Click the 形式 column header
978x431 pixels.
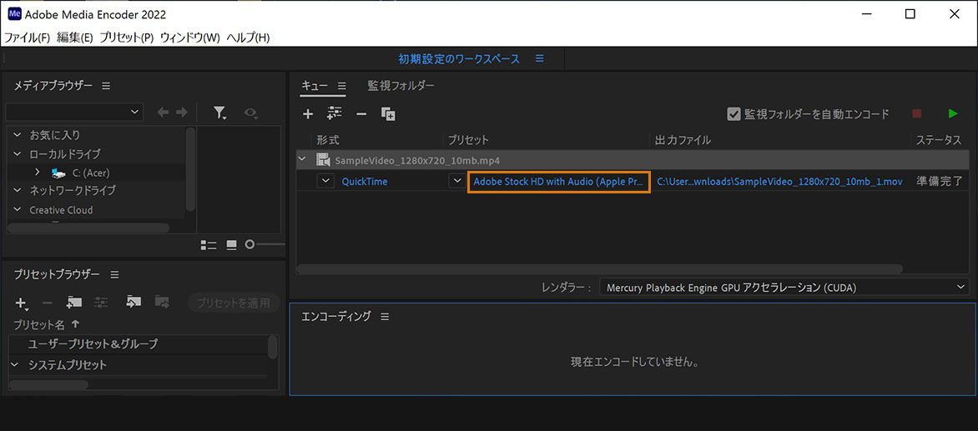click(x=327, y=140)
